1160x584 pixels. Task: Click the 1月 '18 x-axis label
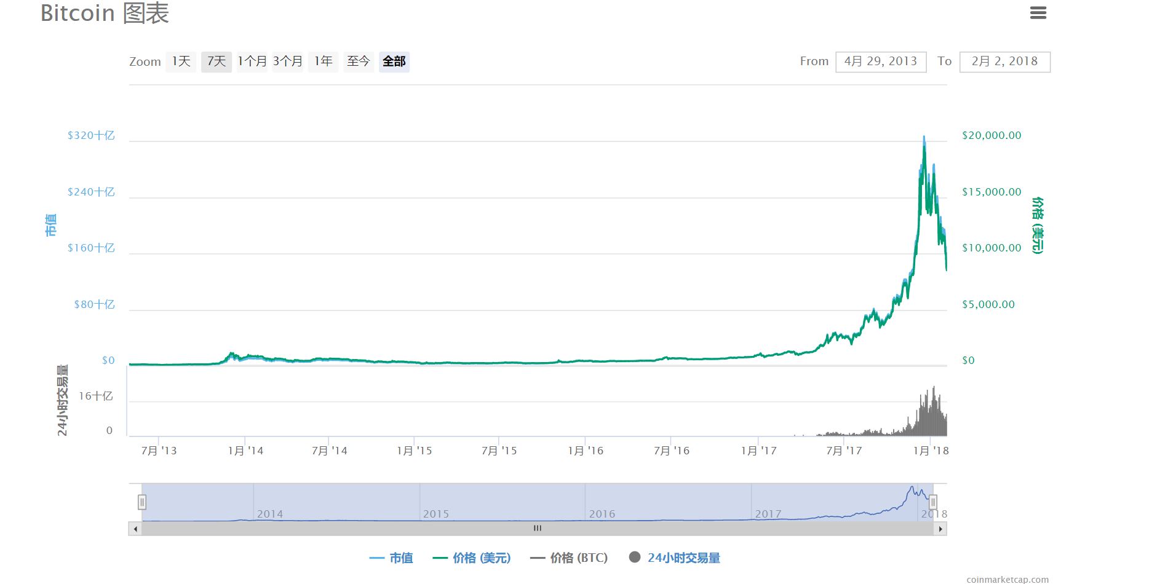click(931, 451)
